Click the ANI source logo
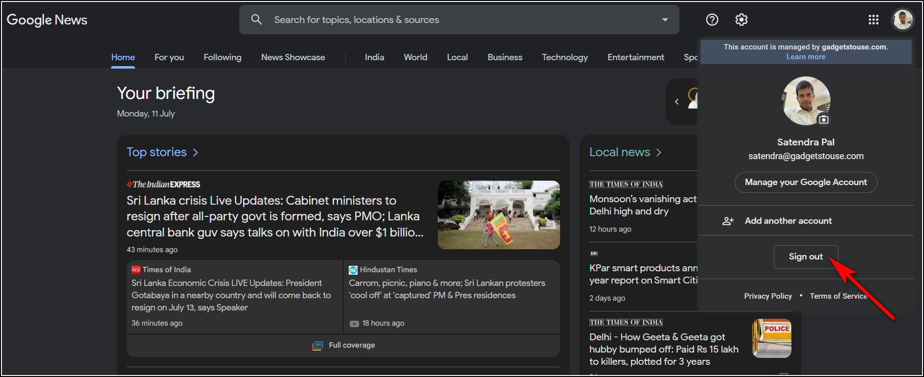924x377 pixels. tap(594, 254)
